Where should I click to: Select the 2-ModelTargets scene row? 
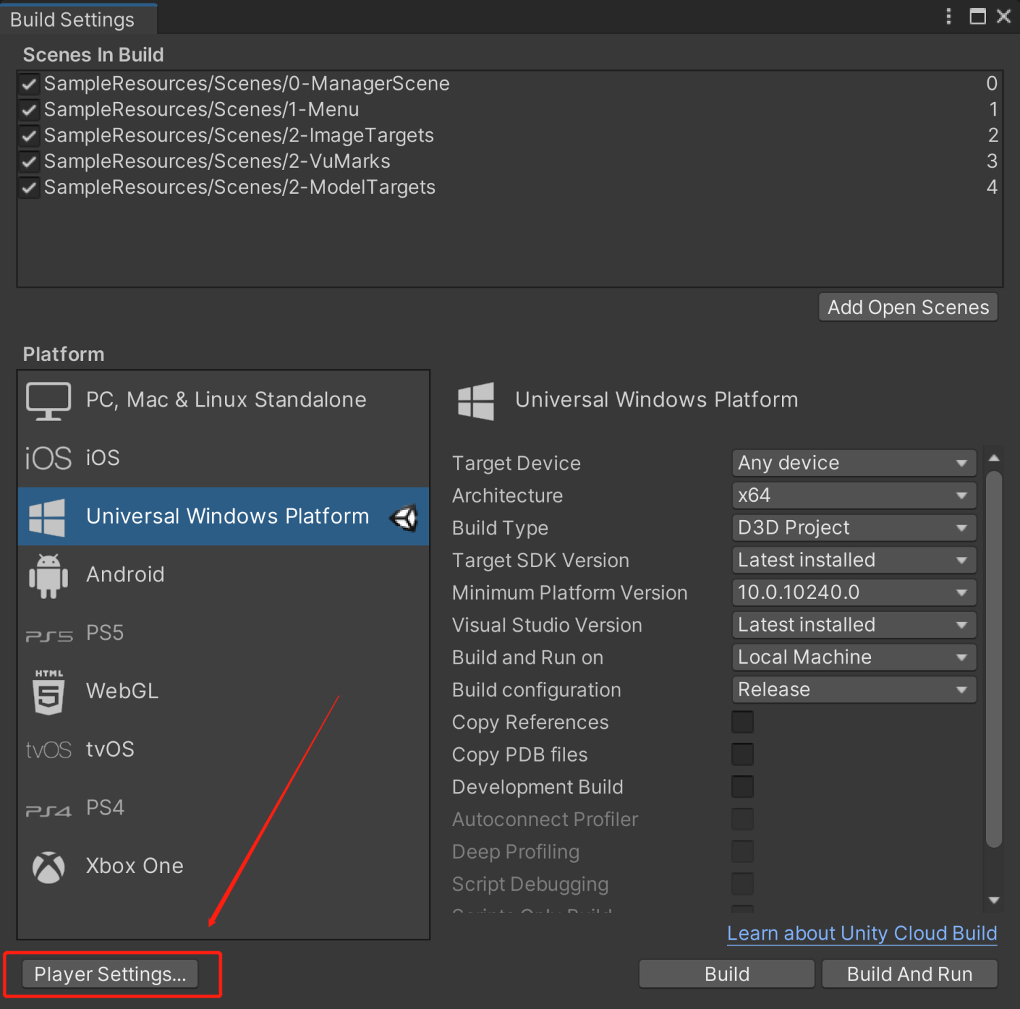(510, 187)
